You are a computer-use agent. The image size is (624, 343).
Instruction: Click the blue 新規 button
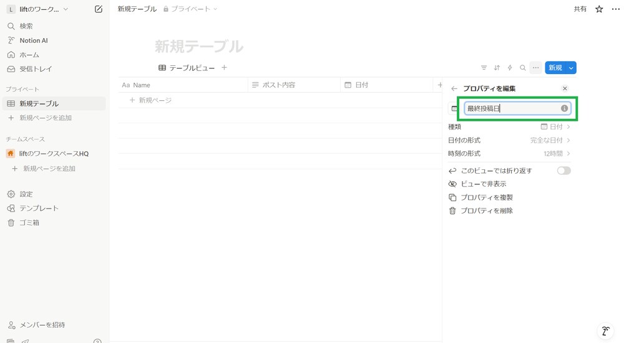[555, 68]
